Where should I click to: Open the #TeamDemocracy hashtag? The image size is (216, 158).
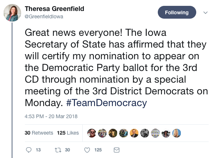[107, 103]
